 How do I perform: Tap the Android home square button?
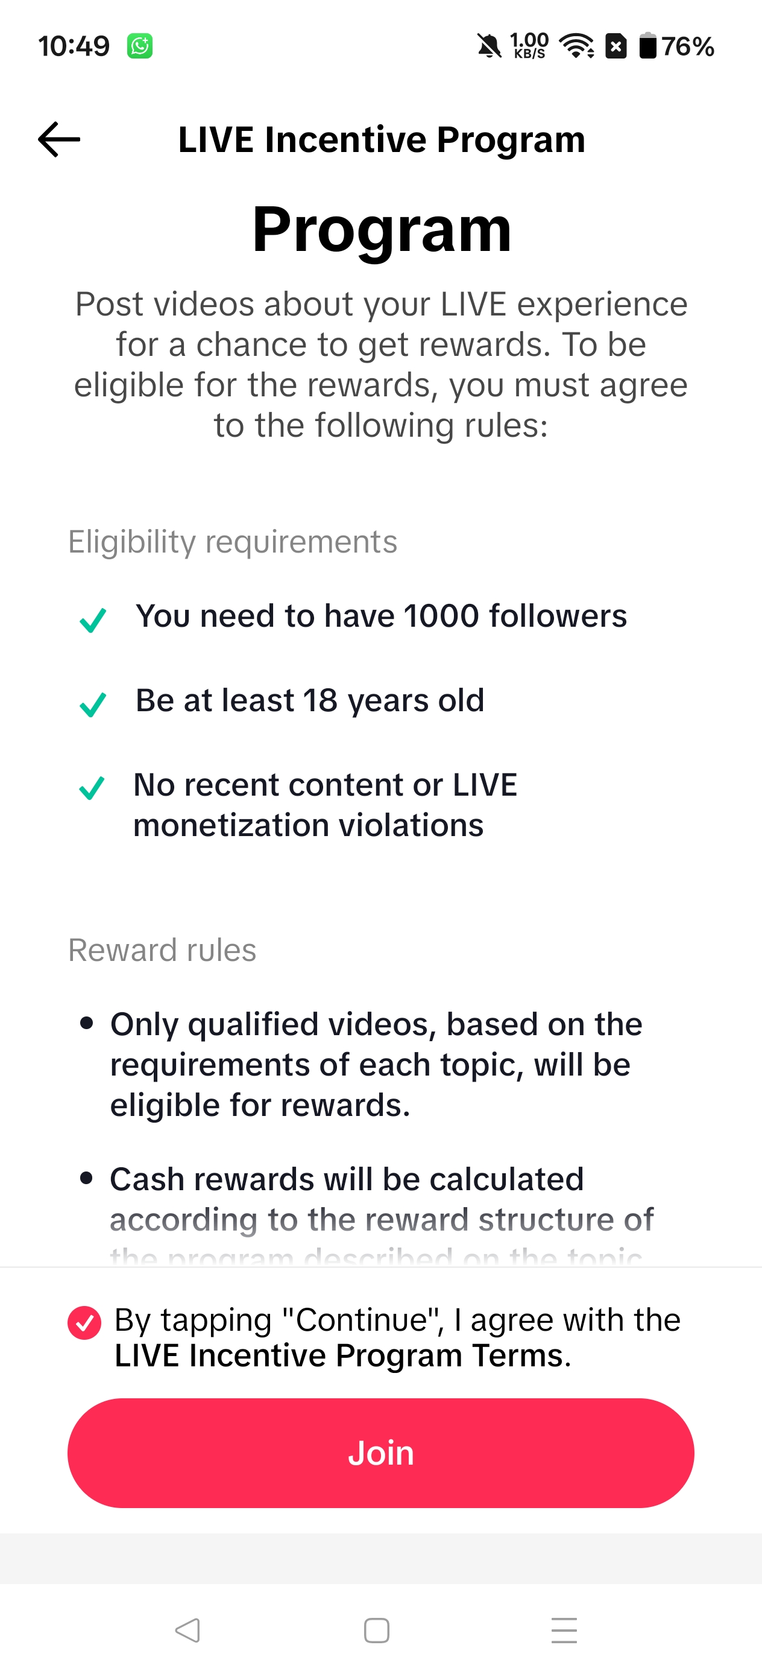pos(377,1630)
